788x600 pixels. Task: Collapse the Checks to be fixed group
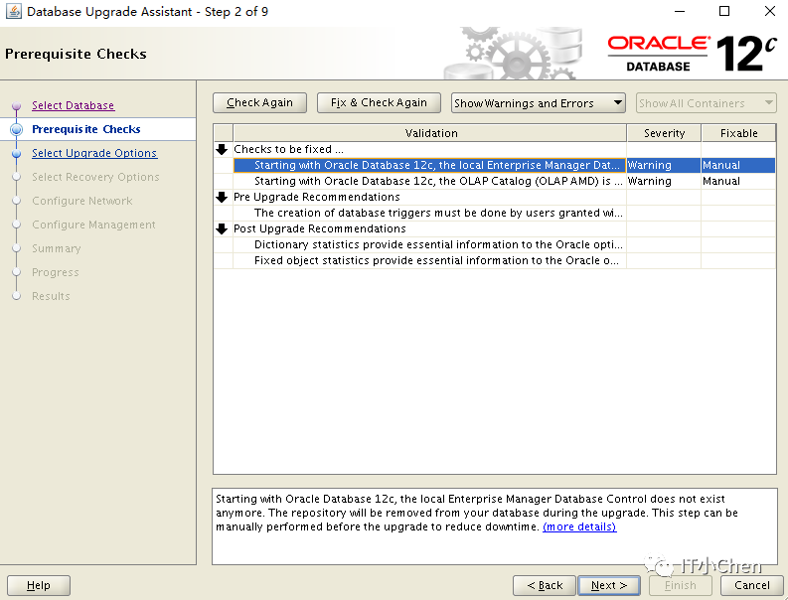tap(222, 149)
